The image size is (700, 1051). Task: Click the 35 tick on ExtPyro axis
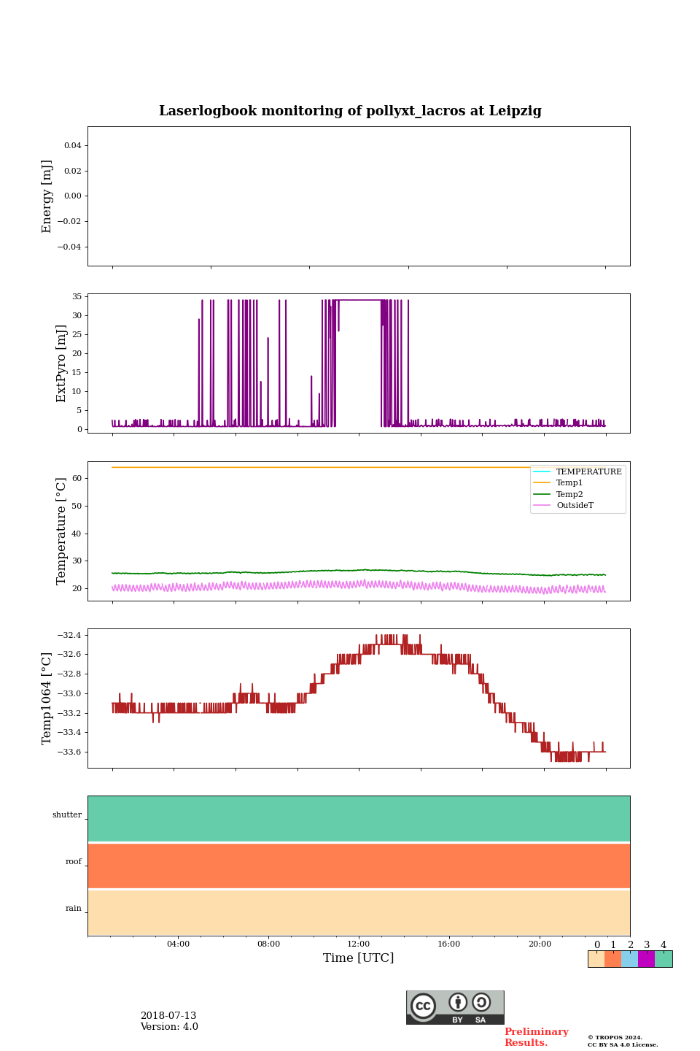point(77,296)
